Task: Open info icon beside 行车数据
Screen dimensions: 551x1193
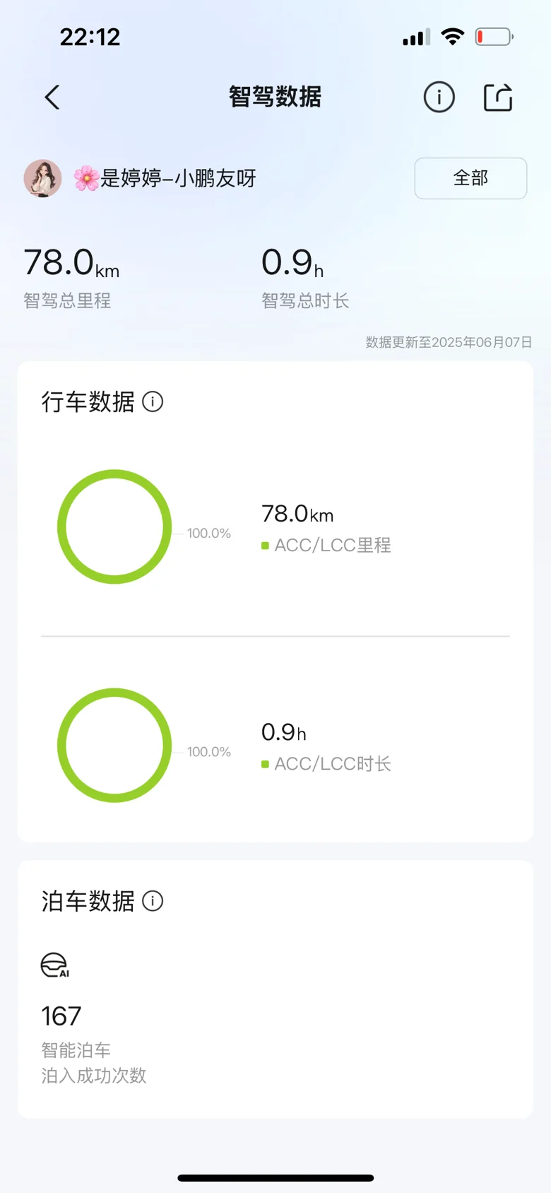Action: click(x=153, y=401)
